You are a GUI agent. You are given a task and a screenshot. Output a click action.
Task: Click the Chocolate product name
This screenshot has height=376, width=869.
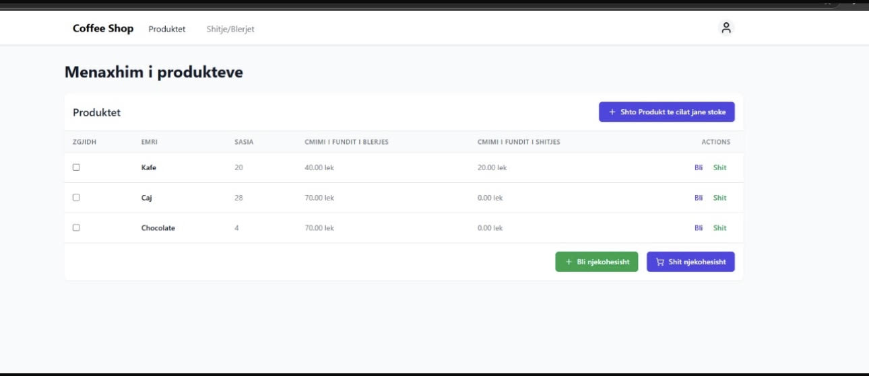pyautogui.click(x=158, y=228)
